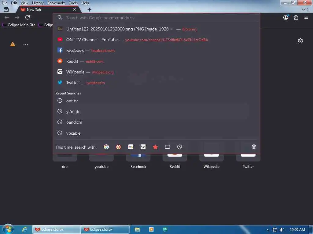Open the Wikipedia shortcut tile
This screenshot has width=313, height=234.
tap(212, 161)
